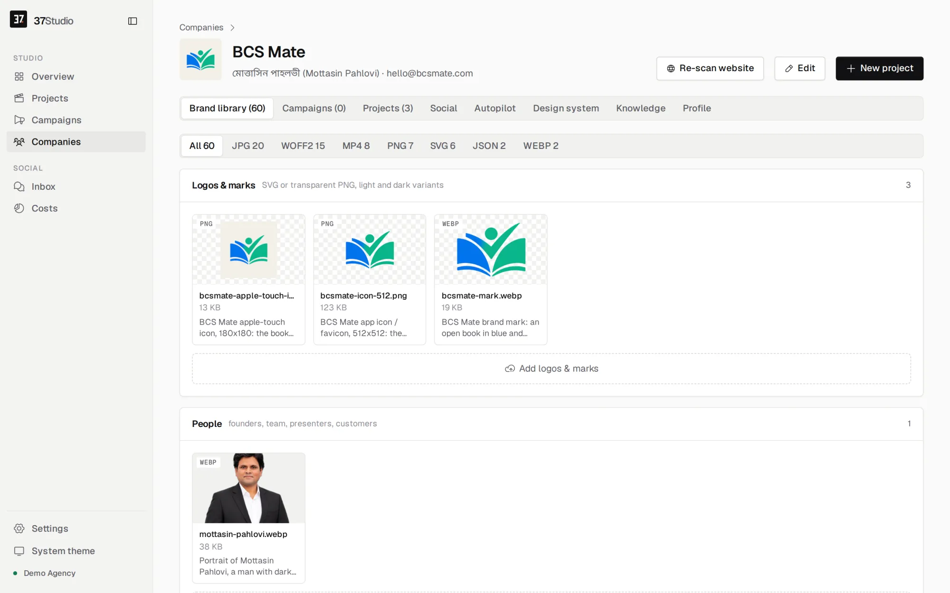Click the Demo Agency workspace indicator
The image size is (950, 593).
click(x=45, y=573)
